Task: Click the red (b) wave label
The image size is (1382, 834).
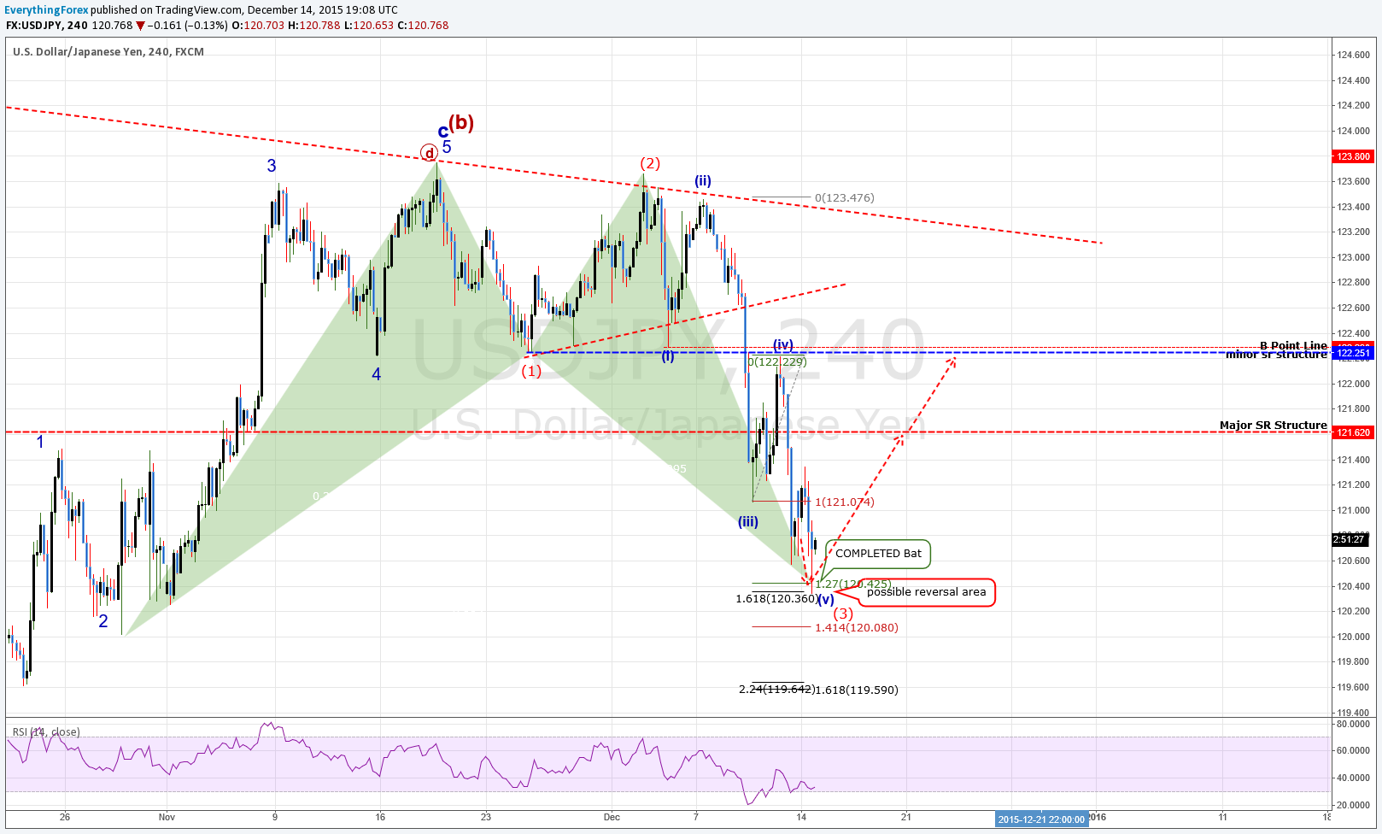Action: [x=462, y=122]
